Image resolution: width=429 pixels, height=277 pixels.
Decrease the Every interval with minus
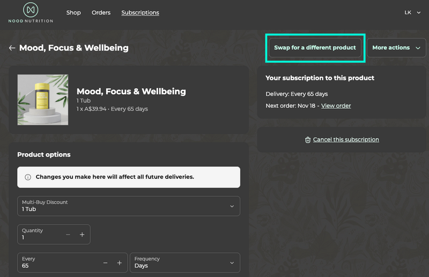(x=105, y=263)
